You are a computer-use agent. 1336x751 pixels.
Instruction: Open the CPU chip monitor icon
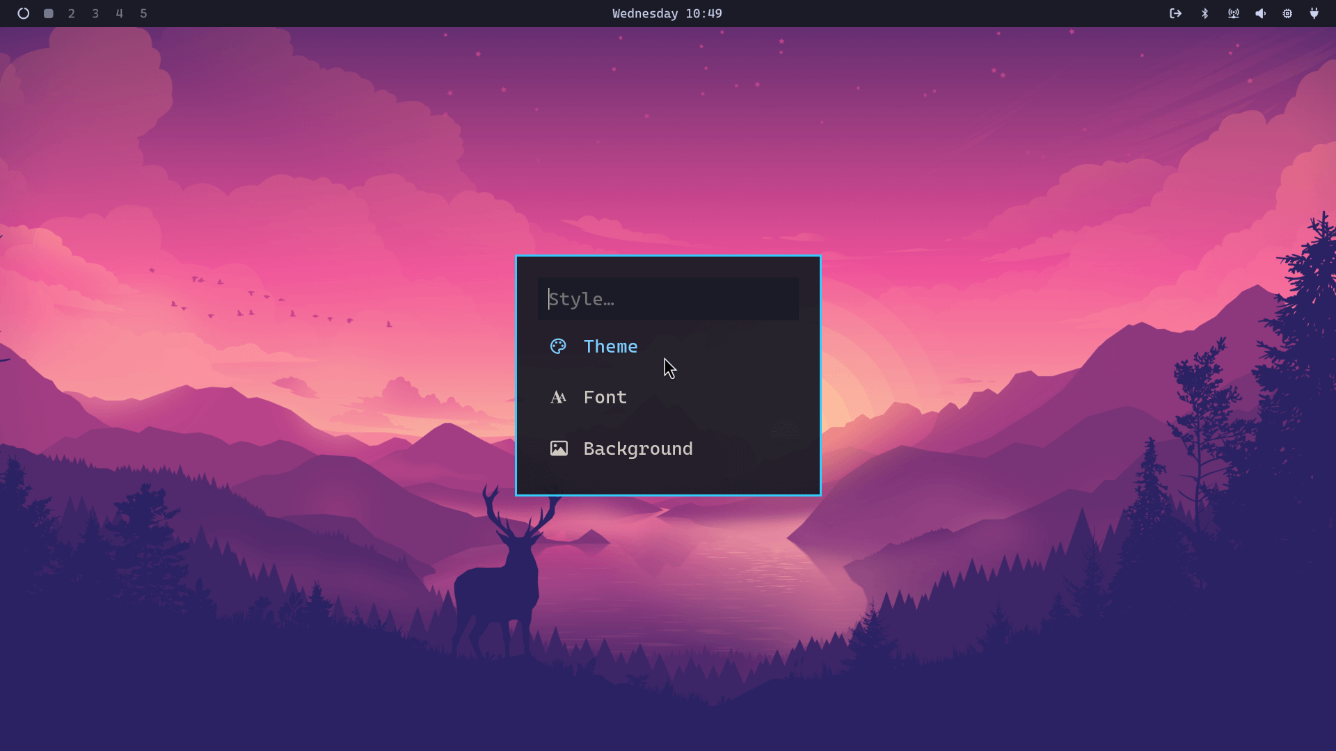pyautogui.click(x=1287, y=13)
